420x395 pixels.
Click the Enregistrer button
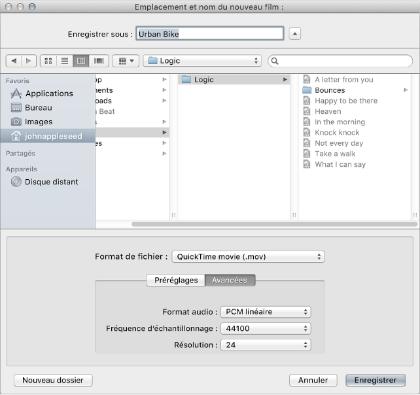(x=376, y=380)
